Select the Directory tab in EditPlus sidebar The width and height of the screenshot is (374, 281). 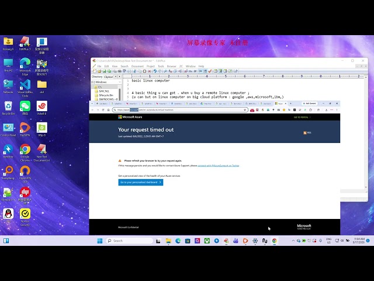point(97,77)
